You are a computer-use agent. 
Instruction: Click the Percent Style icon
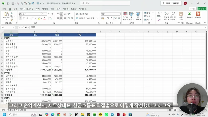pos(108,18)
